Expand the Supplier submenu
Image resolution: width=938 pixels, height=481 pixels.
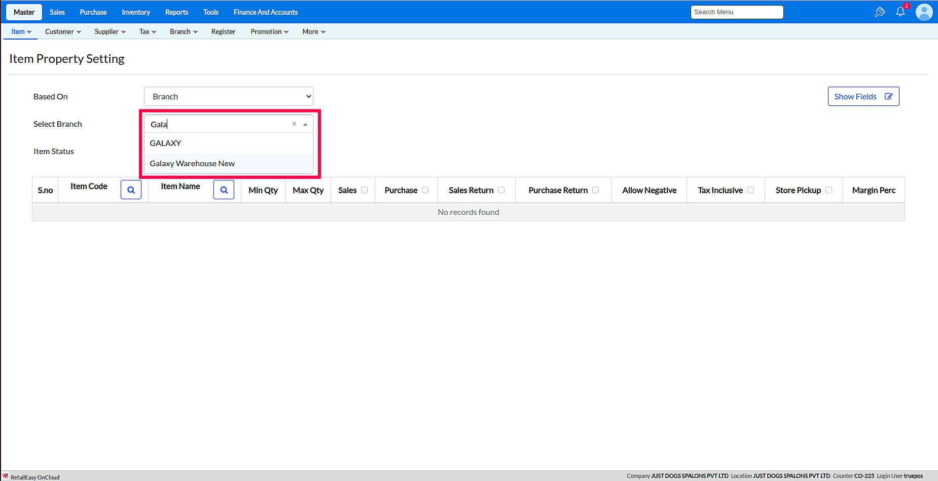click(110, 31)
